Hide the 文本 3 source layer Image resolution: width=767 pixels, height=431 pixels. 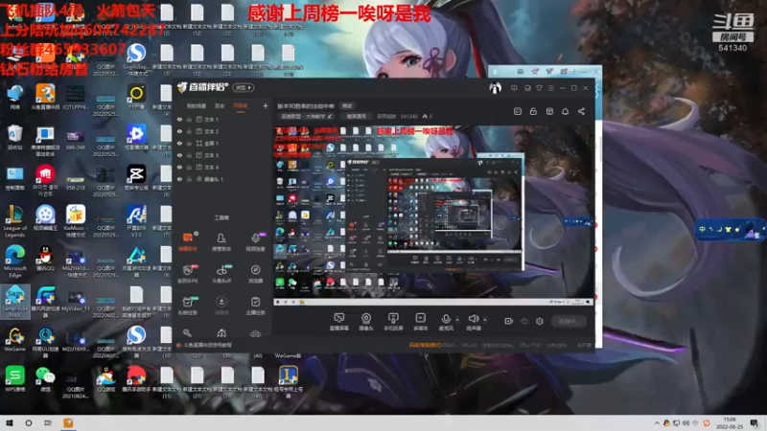179,155
